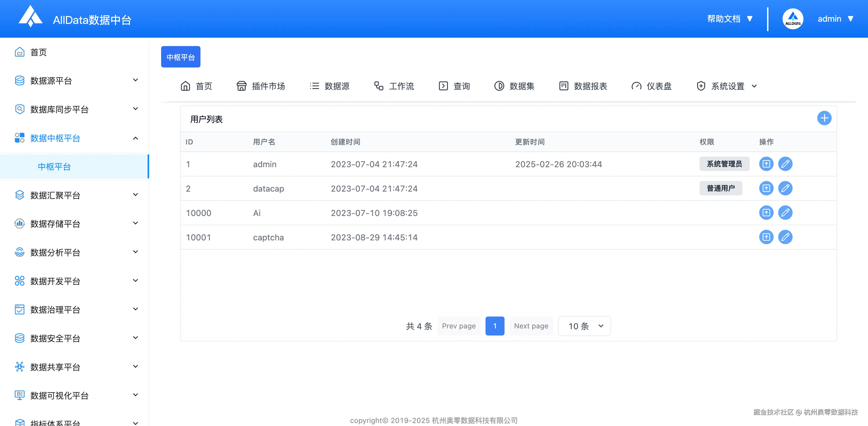Click the add user plus icon
868x426 pixels.
[x=825, y=118]
